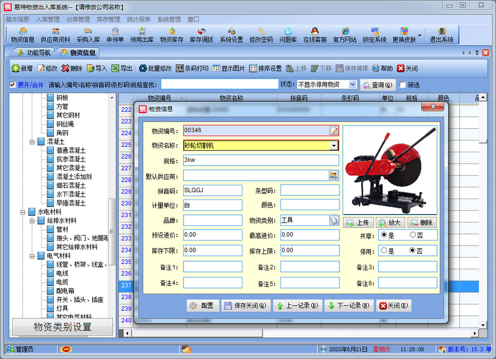The image size is (496, 359).
Task: Open 物资信息 in the main toolbar
Action: tap(23, 34)
